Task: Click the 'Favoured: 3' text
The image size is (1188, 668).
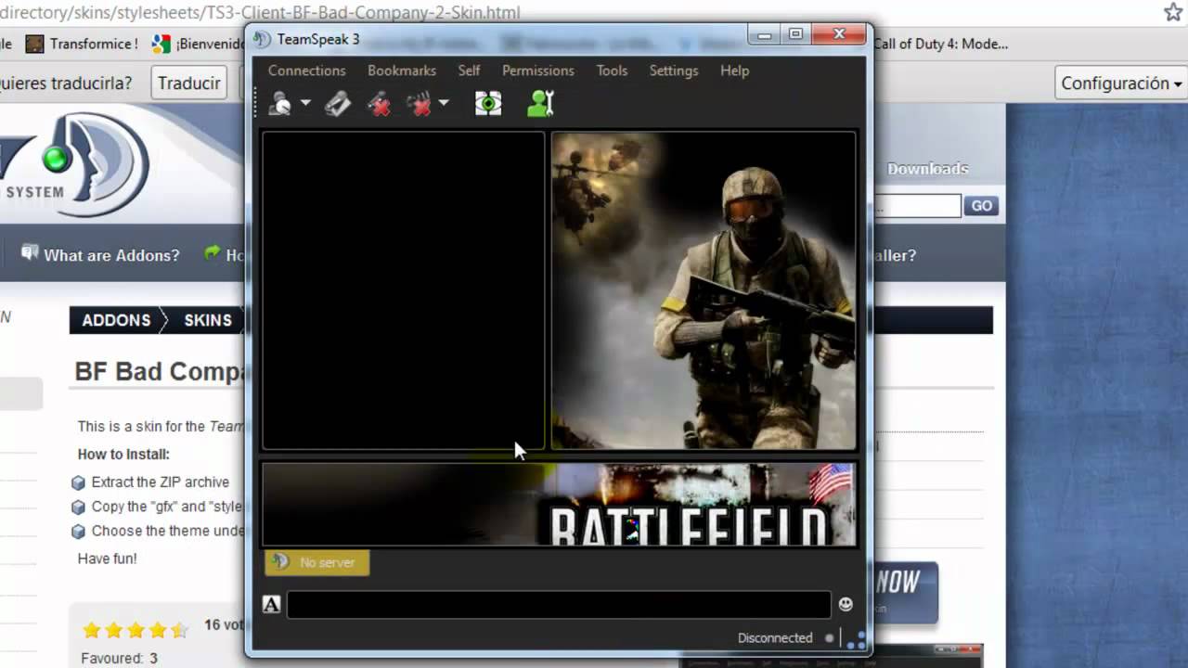Action: 120,659
